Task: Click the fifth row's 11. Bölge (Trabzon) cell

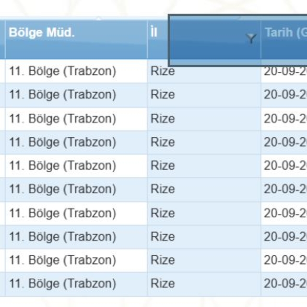Action: point(62,165)
